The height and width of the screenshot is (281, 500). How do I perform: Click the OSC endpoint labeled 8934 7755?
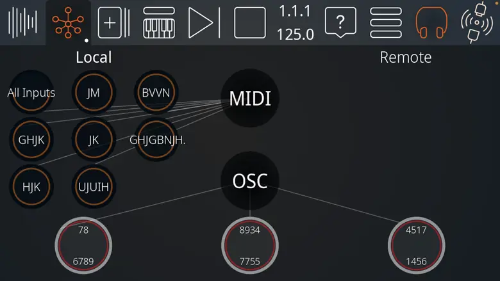click(x=250, y=245)
